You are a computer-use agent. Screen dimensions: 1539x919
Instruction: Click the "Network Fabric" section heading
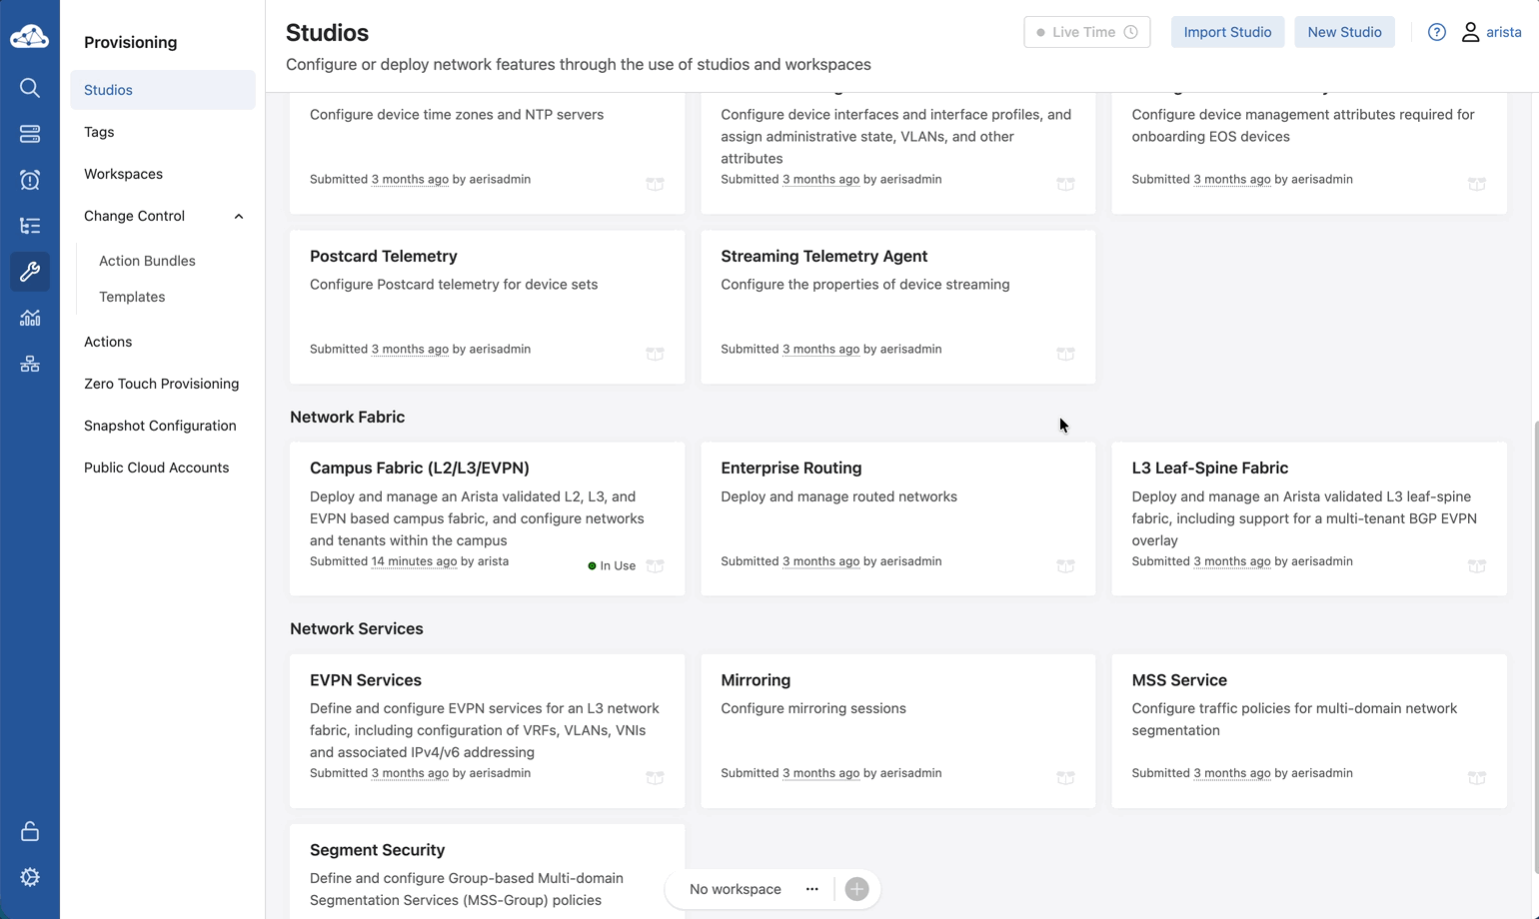(x=347, y=418)
